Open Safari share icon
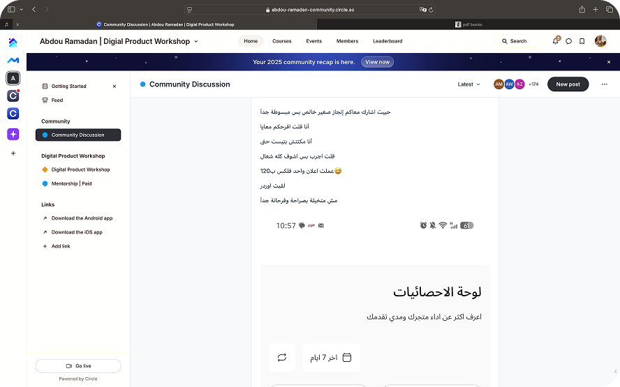The image size is (620, 387). click(x=582, y=10)
